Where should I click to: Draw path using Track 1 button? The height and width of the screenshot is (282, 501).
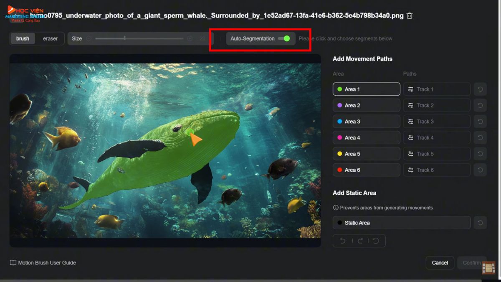(437, 89)
